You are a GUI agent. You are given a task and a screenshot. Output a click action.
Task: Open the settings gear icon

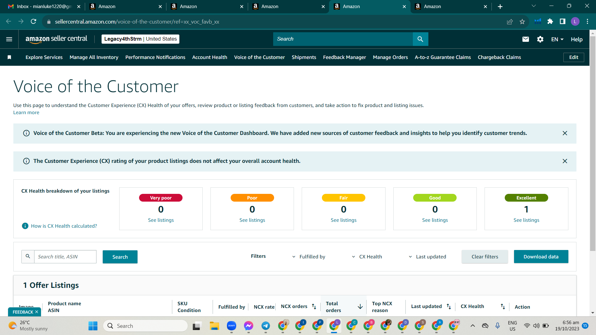pos(540,39)
